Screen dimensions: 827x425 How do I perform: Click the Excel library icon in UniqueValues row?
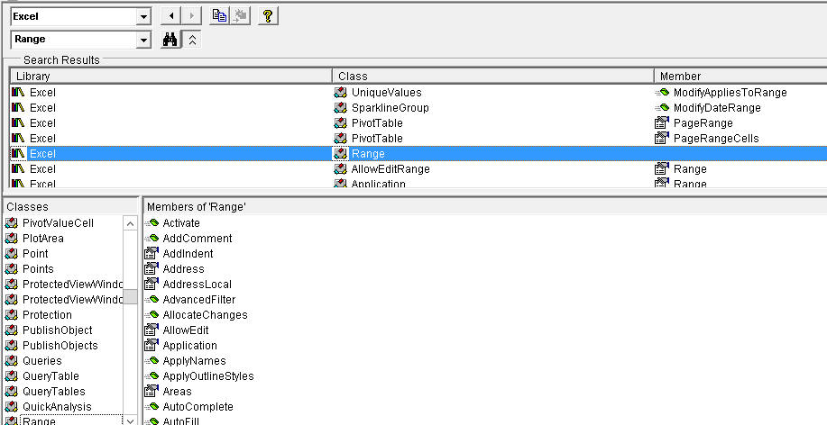[18, 93]
